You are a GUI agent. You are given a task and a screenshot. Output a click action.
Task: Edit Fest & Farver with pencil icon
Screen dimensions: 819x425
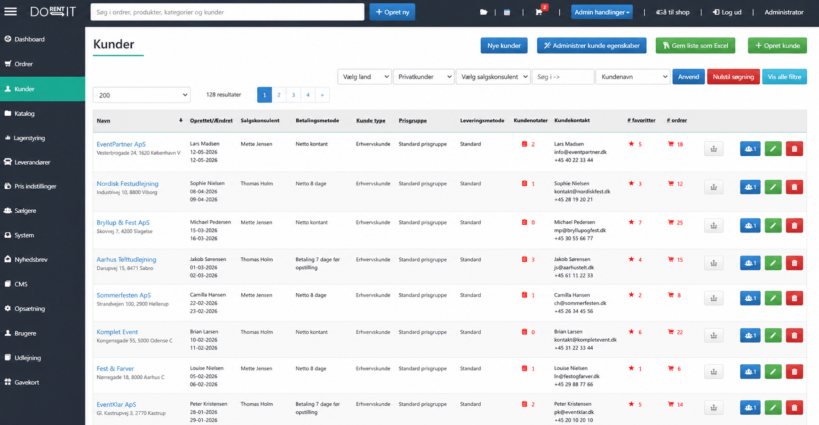773,372
